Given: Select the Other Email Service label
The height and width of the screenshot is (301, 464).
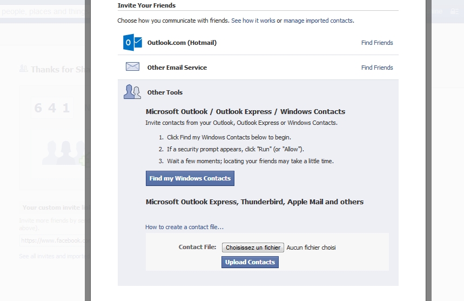Looking at the screenshot, I should click(x=177, y=68).
